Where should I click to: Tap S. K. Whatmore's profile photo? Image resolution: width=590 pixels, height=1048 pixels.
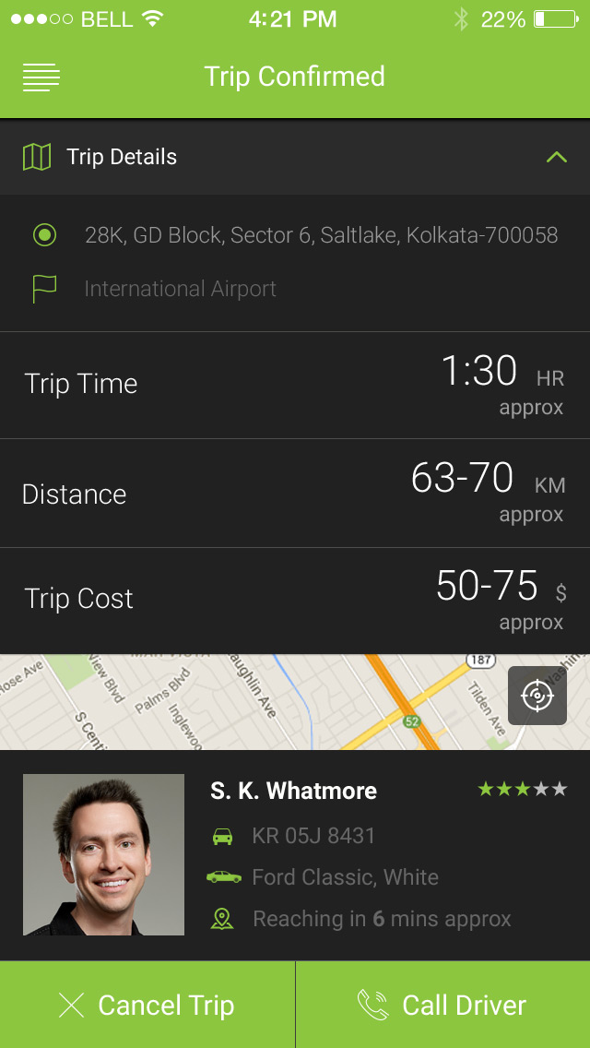point(103,854)
